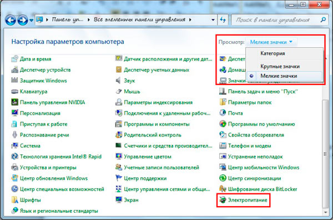Click the Система computer icon

14,146
